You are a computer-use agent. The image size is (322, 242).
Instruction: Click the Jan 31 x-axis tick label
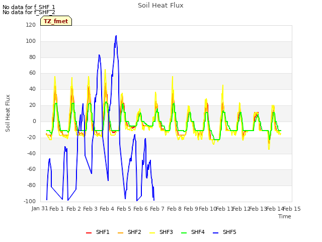(x=40, y=208)
